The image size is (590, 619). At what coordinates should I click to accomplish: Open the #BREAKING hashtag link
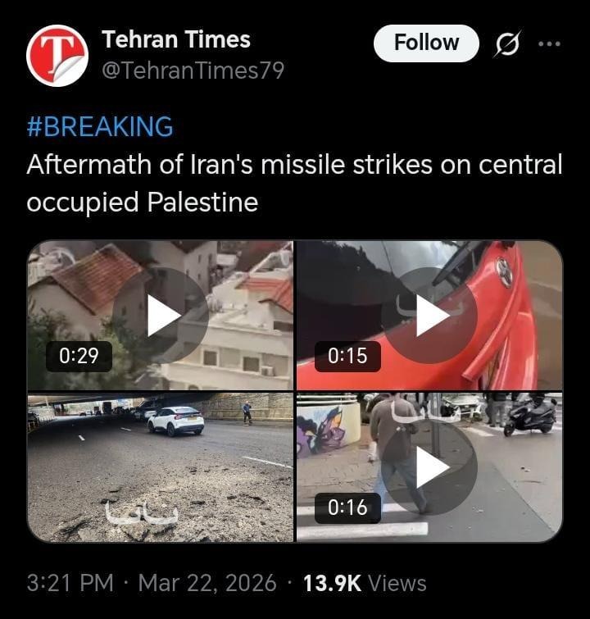[100, 127]
